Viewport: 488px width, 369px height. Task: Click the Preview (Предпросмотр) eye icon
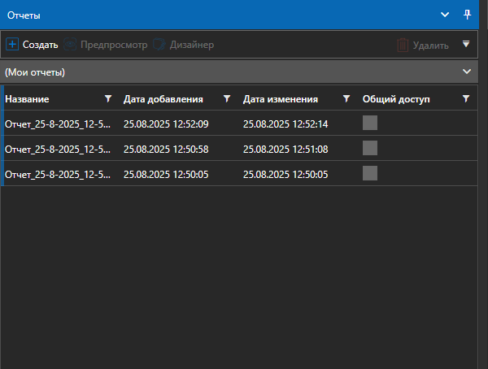tap(72, 45)
